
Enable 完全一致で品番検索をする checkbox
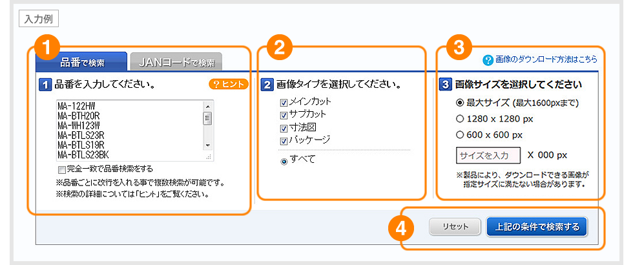[61, 169]
